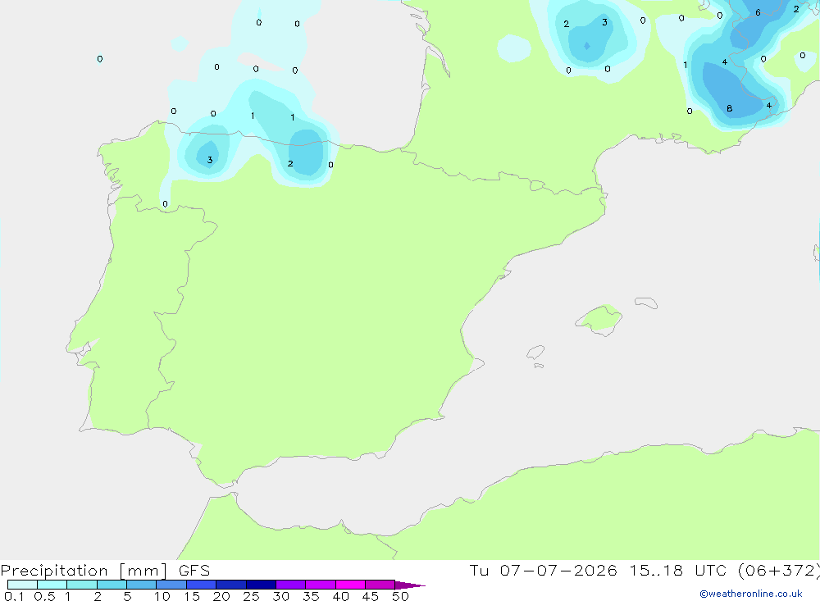Click the over-50 mm purple arrow tip of legend

click(x=409, y=585)
